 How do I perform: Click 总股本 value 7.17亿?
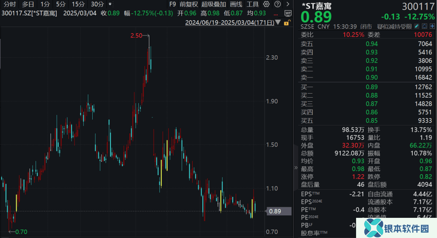coord(422,210)
